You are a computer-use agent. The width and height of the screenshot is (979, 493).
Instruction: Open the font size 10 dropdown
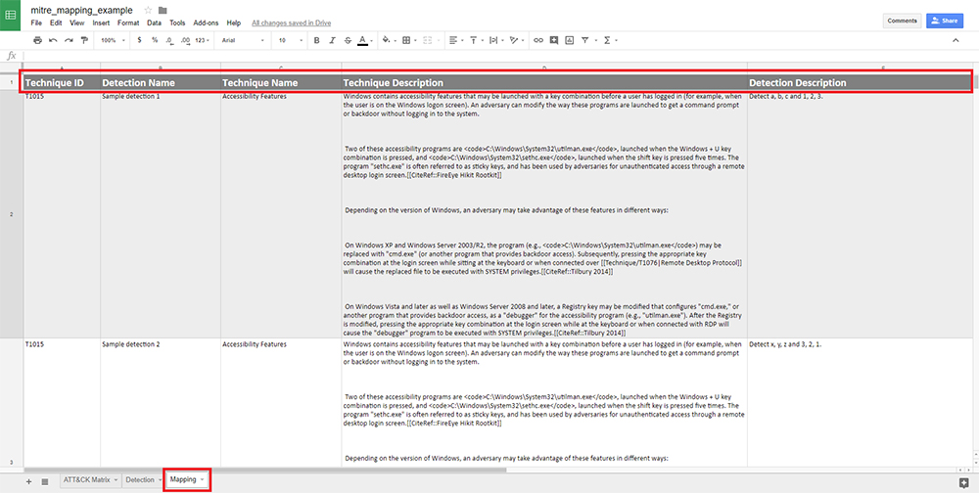pyautogui.click(x=291, y=40)
